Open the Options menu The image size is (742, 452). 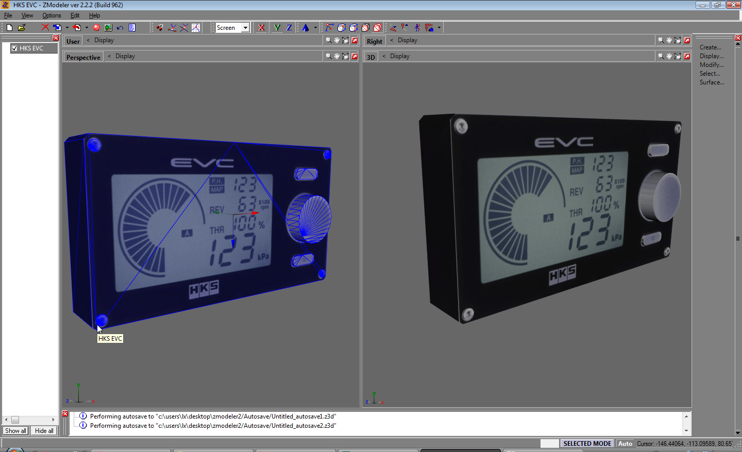[x=52, y=15]
